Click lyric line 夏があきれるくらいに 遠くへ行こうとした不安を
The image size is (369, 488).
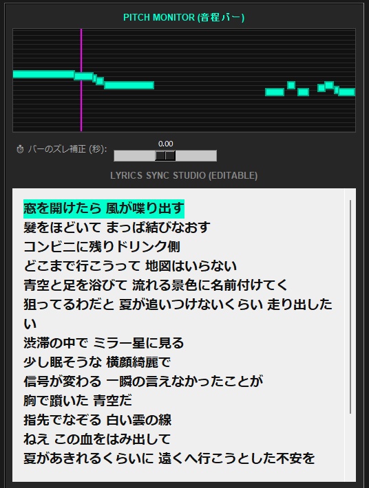[169, 458]
